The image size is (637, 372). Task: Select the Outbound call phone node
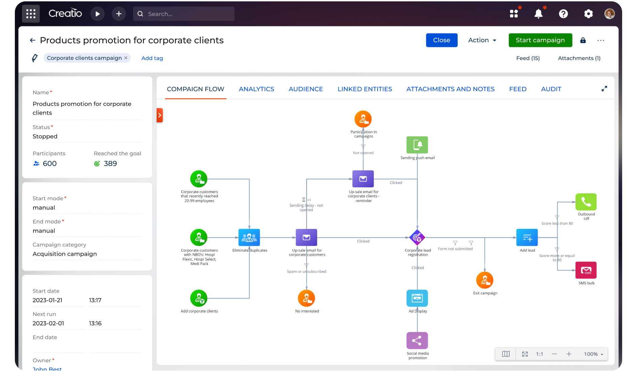coord(586,202)
